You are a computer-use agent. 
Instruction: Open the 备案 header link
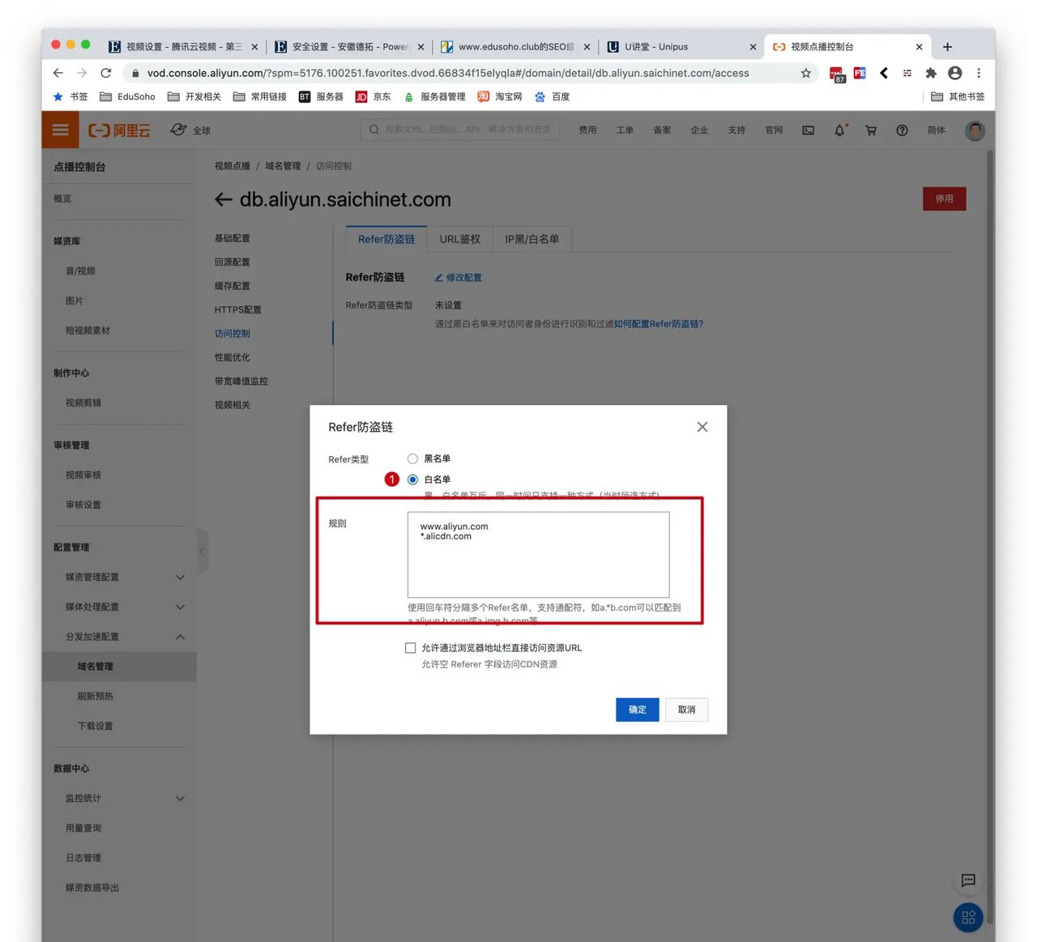662,130
